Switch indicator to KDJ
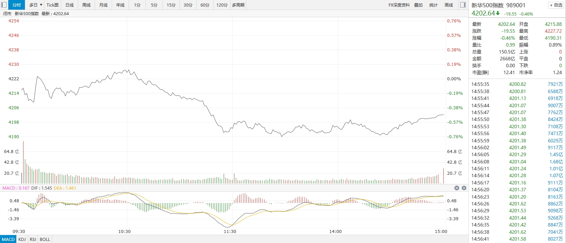 pos(22,239)
